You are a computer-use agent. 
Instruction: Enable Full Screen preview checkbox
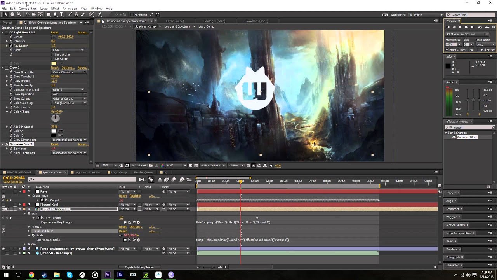478,50
